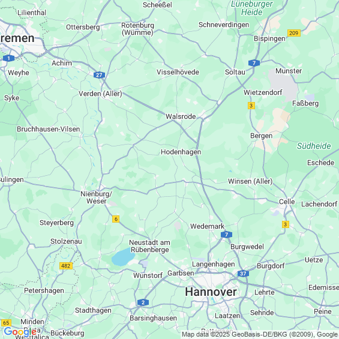This screenshot has height=339, width=339.
Task: Click the A1 shield near Bremen
Action: coord(8,58)
